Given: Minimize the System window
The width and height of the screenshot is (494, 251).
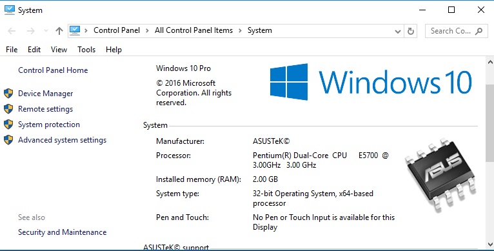Looking at the screenshot, I should [x=422, y=10].
